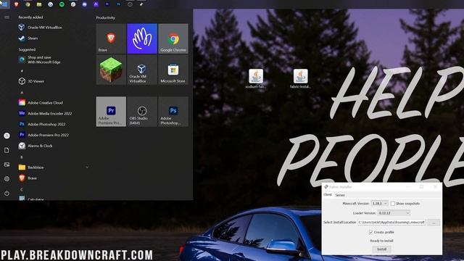The height and width of the screenshot is (261, 464).
Task: Click the "B" letter header in app list
Action: click(x=22, y=157)
